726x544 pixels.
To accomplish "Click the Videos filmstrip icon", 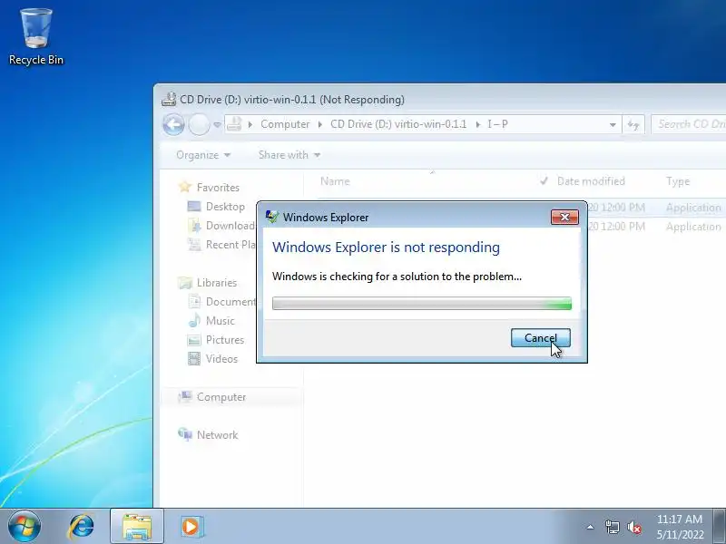I will coord(194,358).
